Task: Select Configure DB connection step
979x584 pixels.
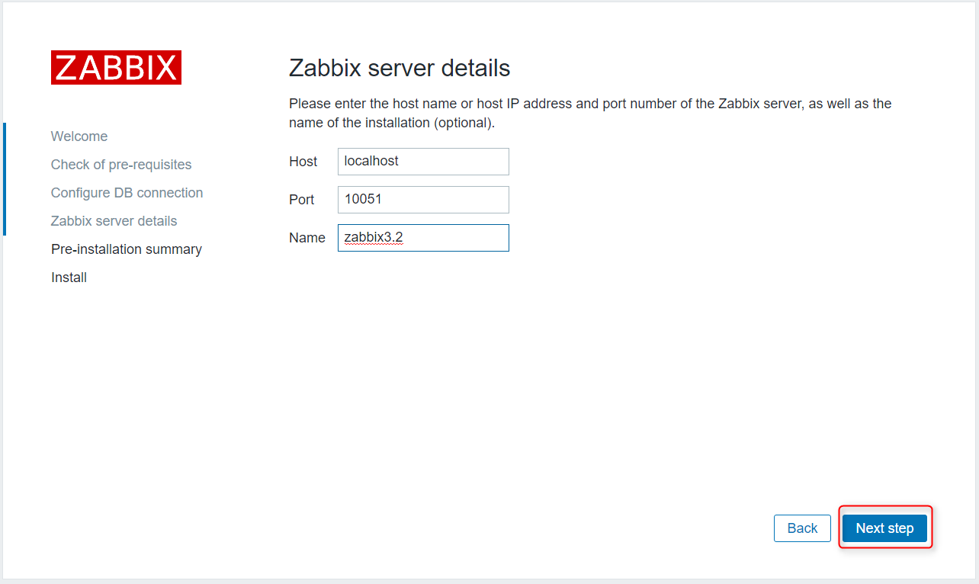Action: click(127, 193)
